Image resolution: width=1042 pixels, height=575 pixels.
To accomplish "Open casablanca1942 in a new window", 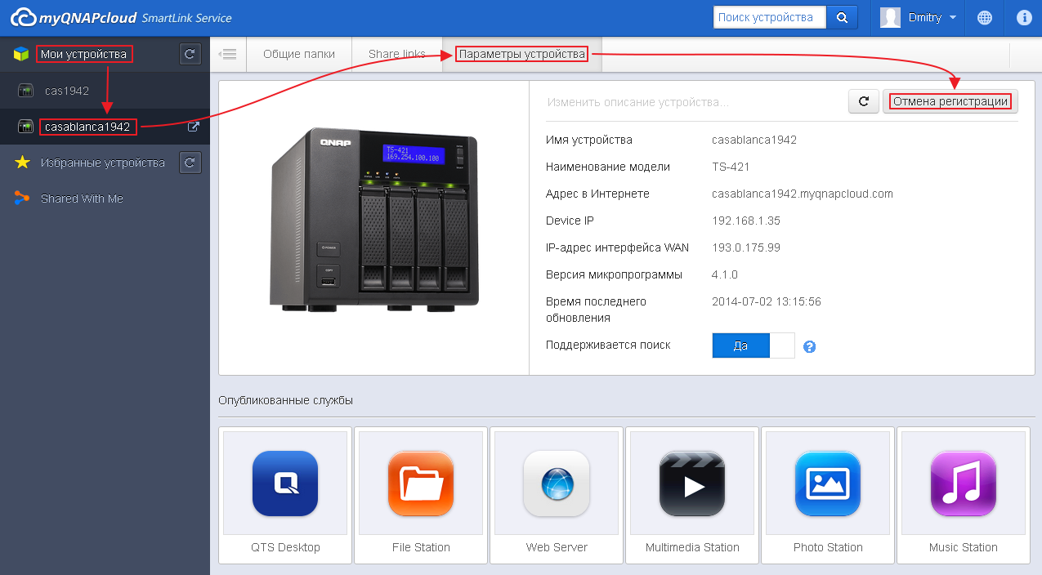I will point(193,127).
